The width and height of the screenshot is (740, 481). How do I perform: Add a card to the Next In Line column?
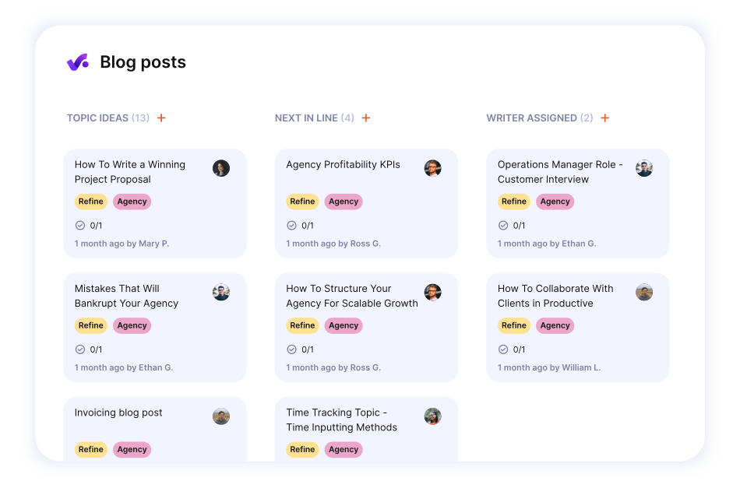pos(366,118)
